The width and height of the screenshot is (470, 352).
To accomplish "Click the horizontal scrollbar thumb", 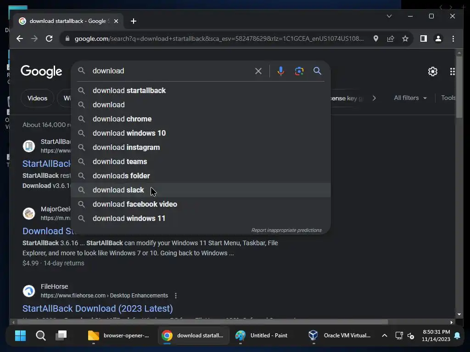I will click(202, 322).
